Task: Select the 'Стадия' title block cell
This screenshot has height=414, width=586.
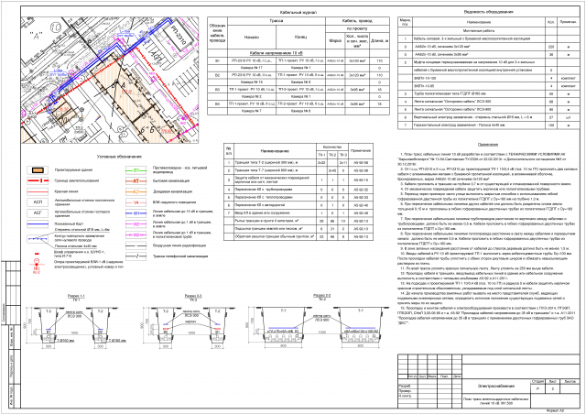Action: [537, 382]
